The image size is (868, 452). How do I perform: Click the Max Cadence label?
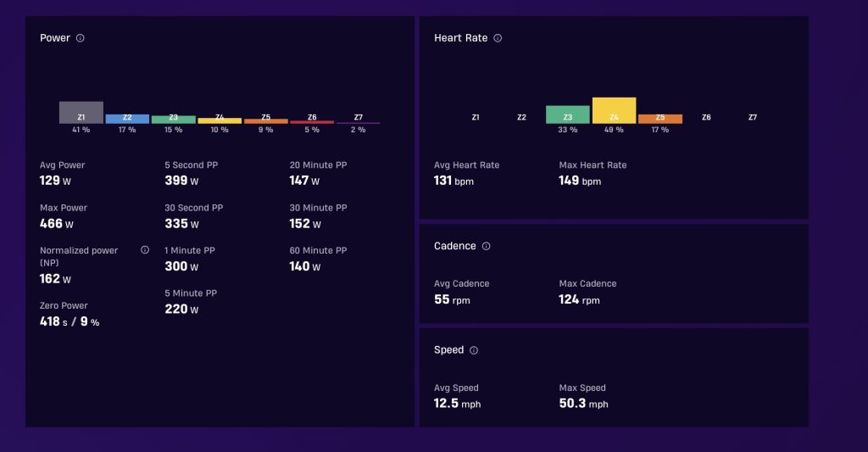pos(588,283)
